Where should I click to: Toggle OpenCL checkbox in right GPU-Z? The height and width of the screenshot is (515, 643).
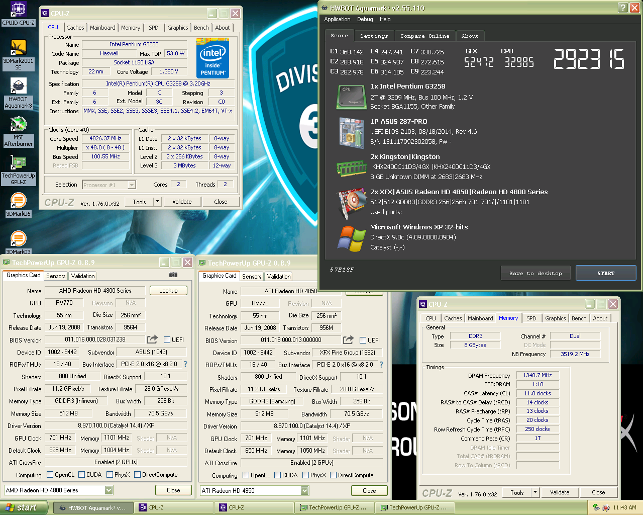tap(246, 475)
